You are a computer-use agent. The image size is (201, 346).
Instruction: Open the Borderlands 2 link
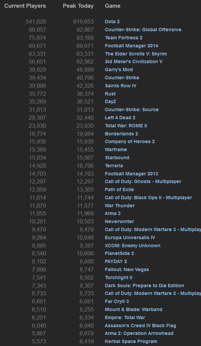[121, 134]
